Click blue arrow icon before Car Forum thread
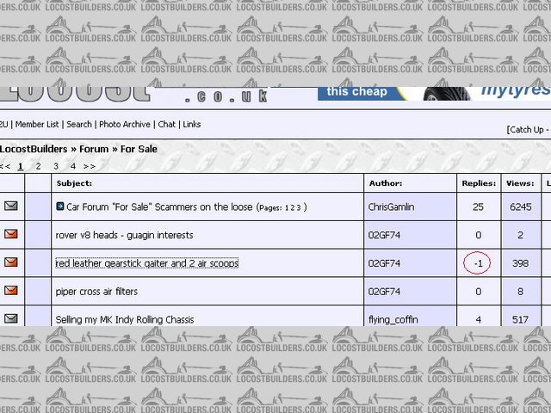Viewport: 551px width, 413px height. tap(60, 206)
